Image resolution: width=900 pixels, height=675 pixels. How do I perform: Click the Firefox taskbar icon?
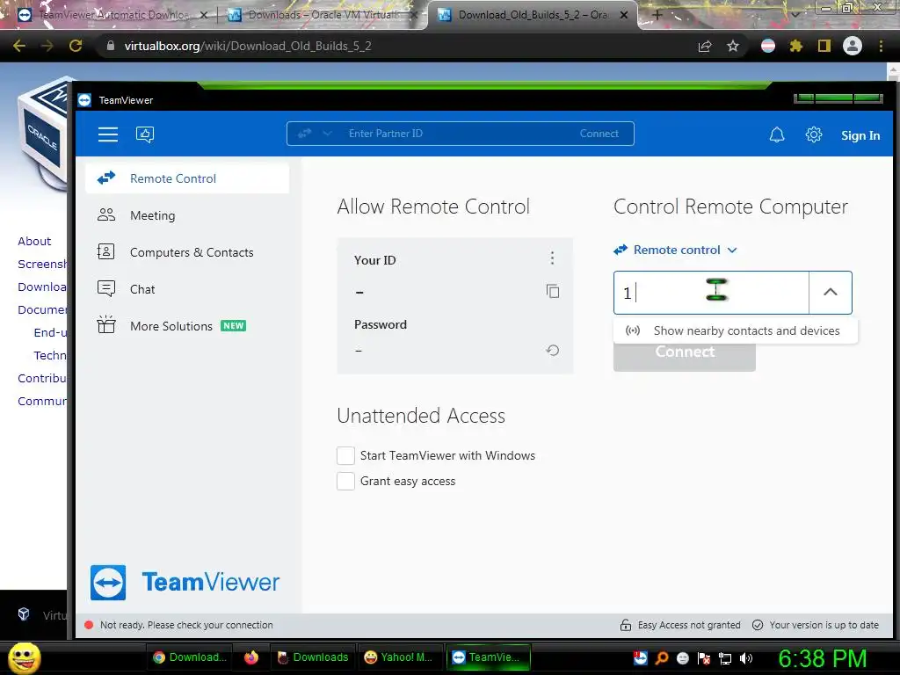click(x=251, y=657)
